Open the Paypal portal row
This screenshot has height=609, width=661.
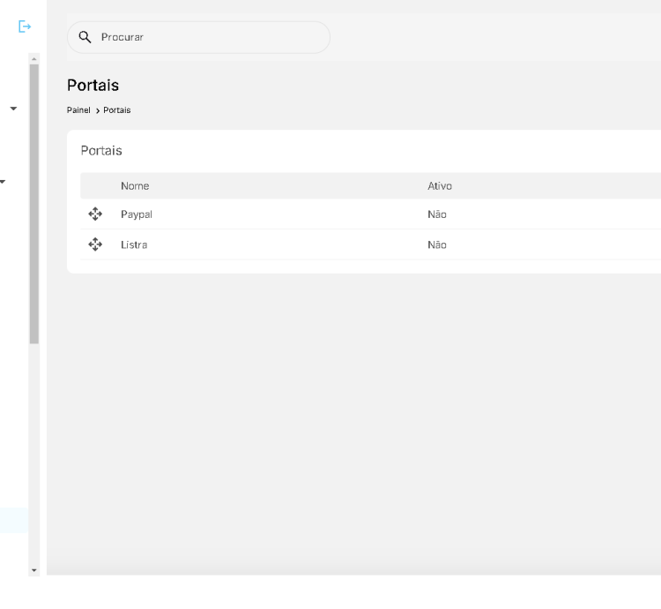[x=137, y=214]
